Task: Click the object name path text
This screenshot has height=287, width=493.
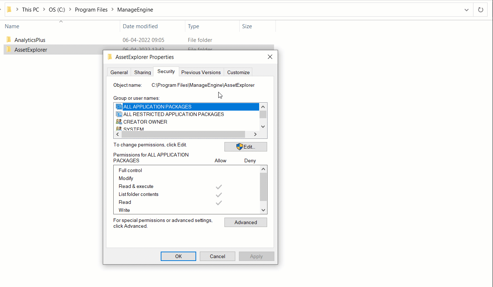Action: point(203,85)
